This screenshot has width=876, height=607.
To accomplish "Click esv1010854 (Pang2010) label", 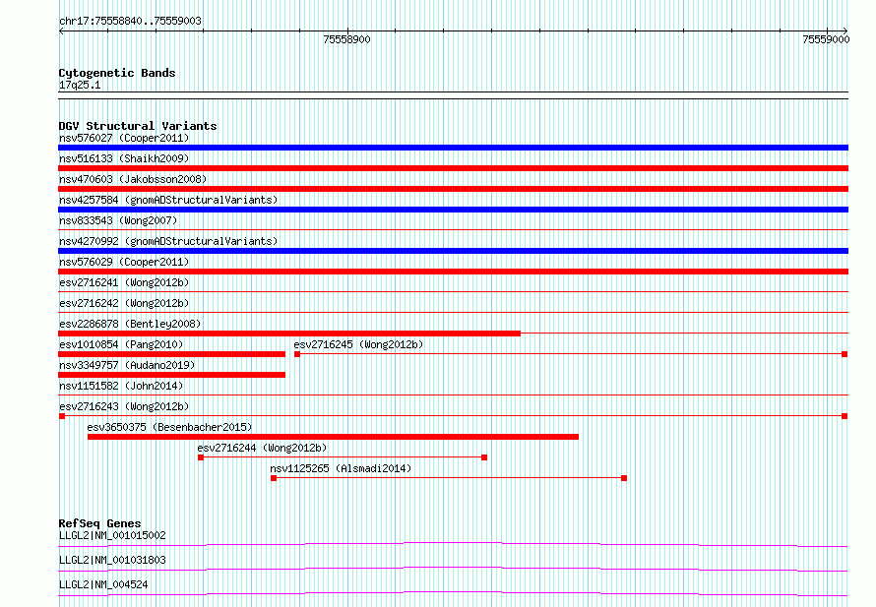I will 121,344.
